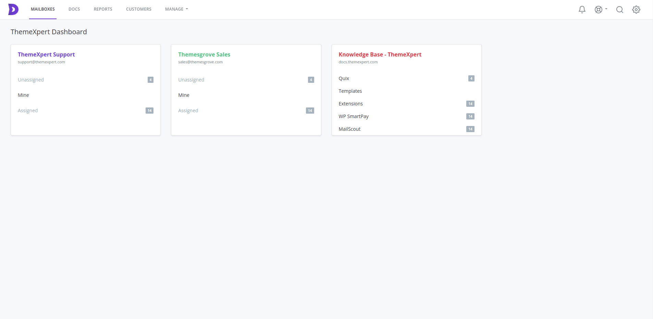This screenshot has height=319, width=653.
Task: Click docs.themexpert.com text
Action: click(358, 62)
